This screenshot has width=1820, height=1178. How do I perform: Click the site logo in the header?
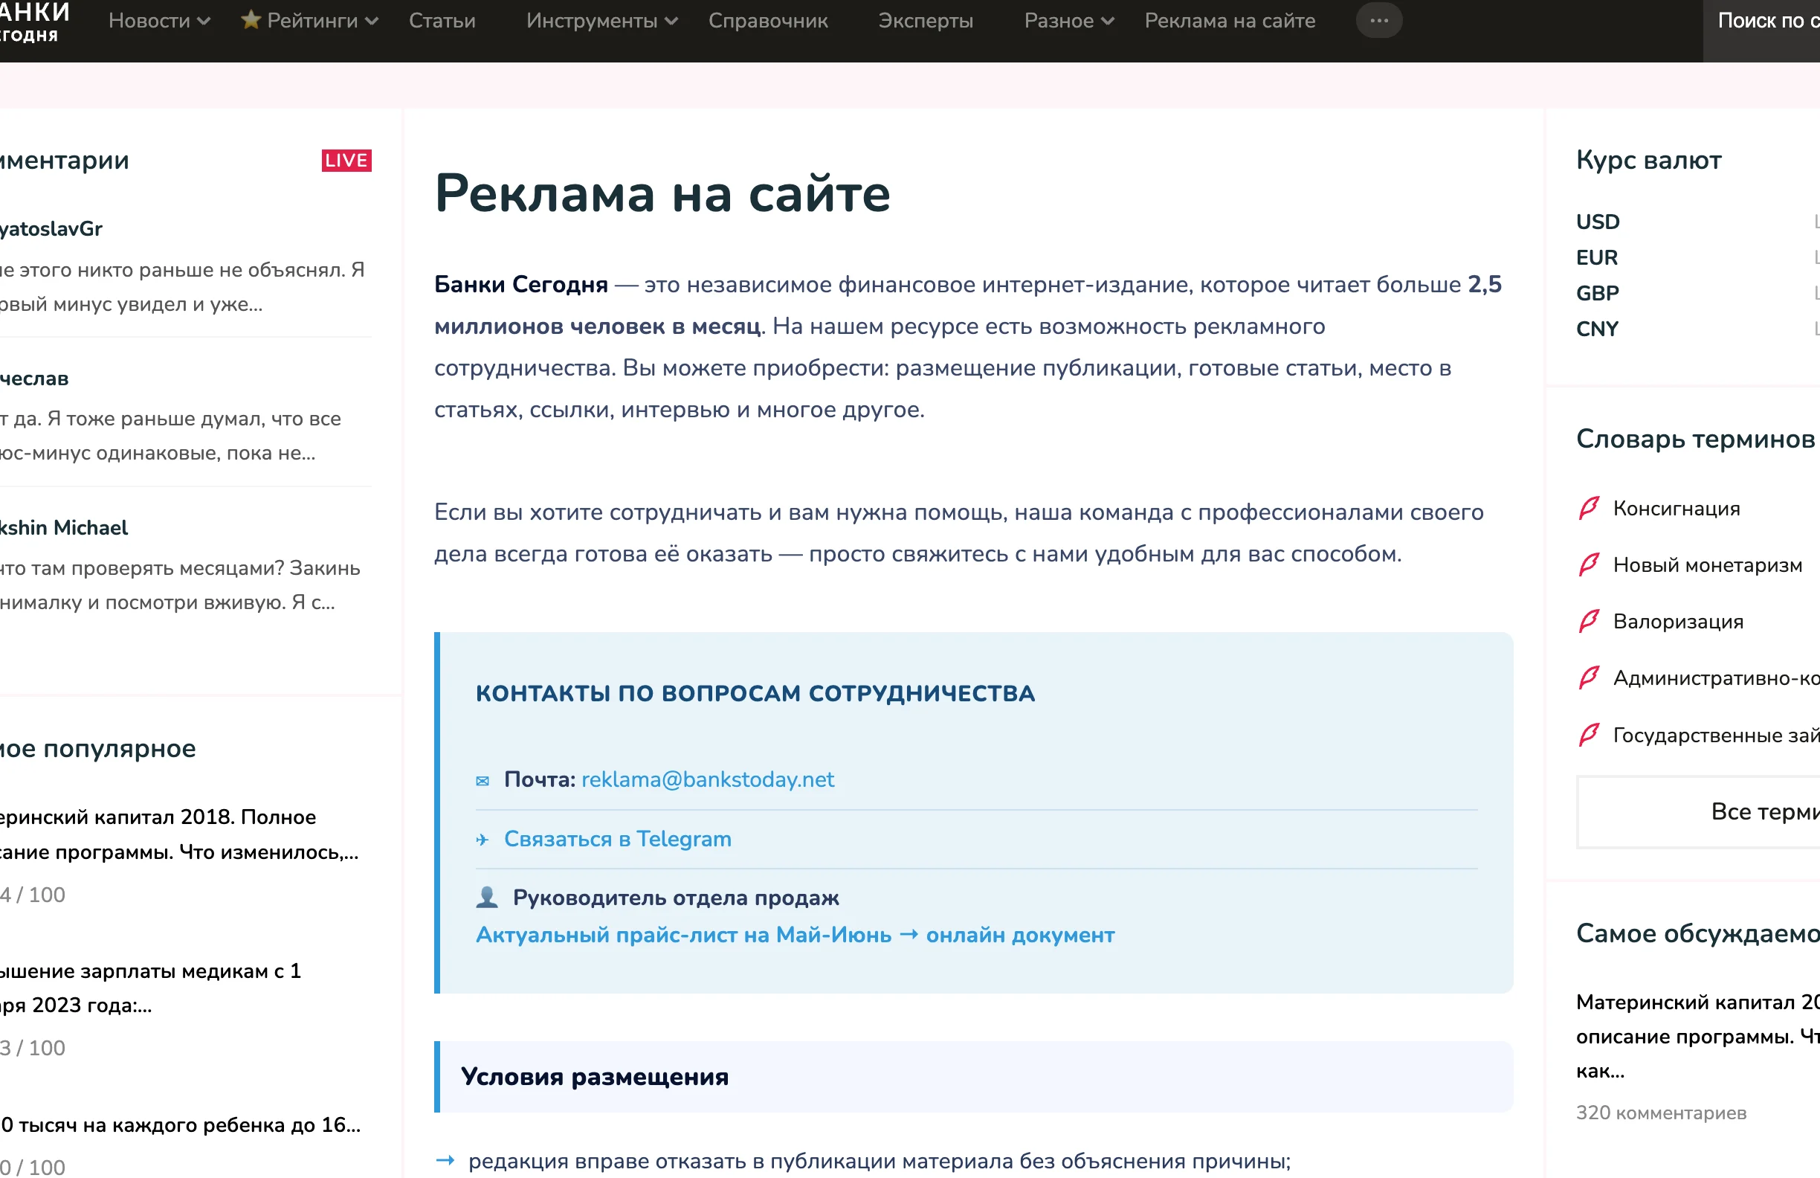pyautogui.click(x=34, y=21)
